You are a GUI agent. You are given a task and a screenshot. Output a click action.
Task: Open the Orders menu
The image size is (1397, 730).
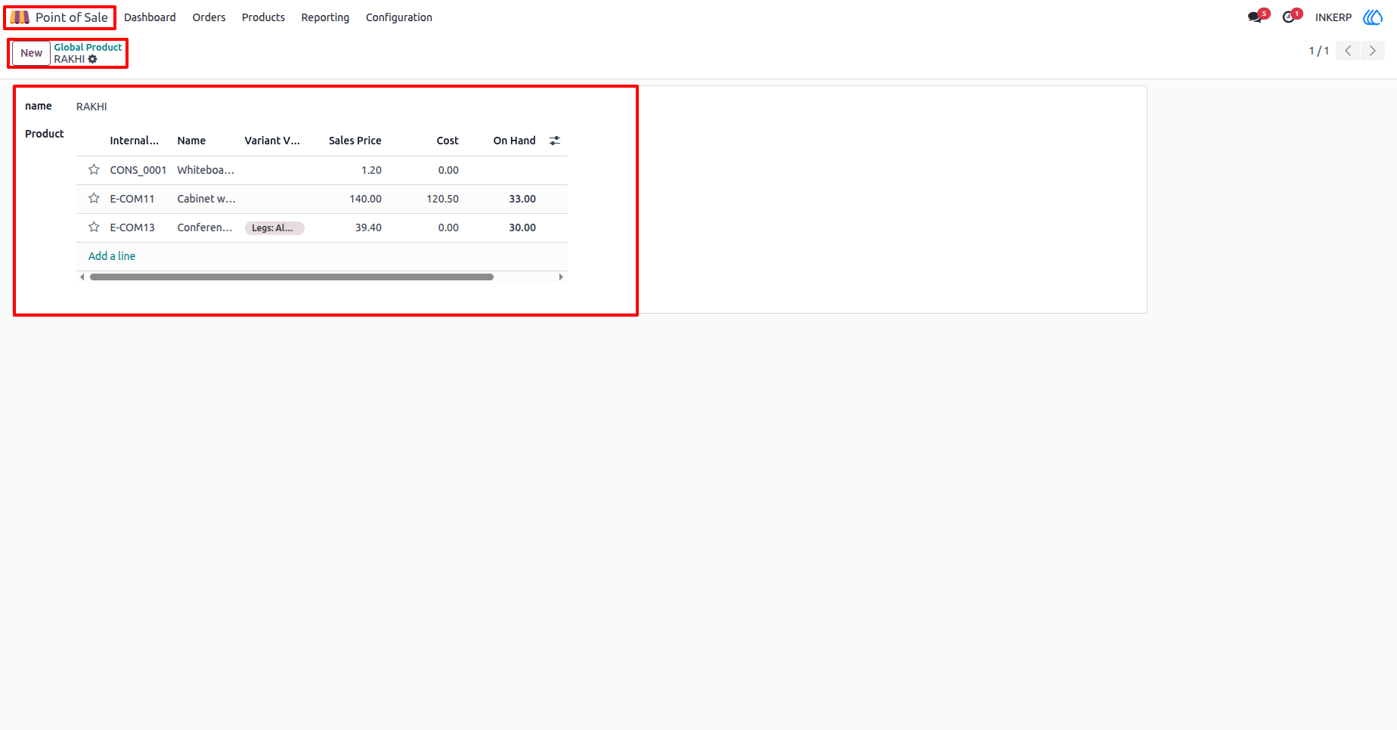point(209,17)
